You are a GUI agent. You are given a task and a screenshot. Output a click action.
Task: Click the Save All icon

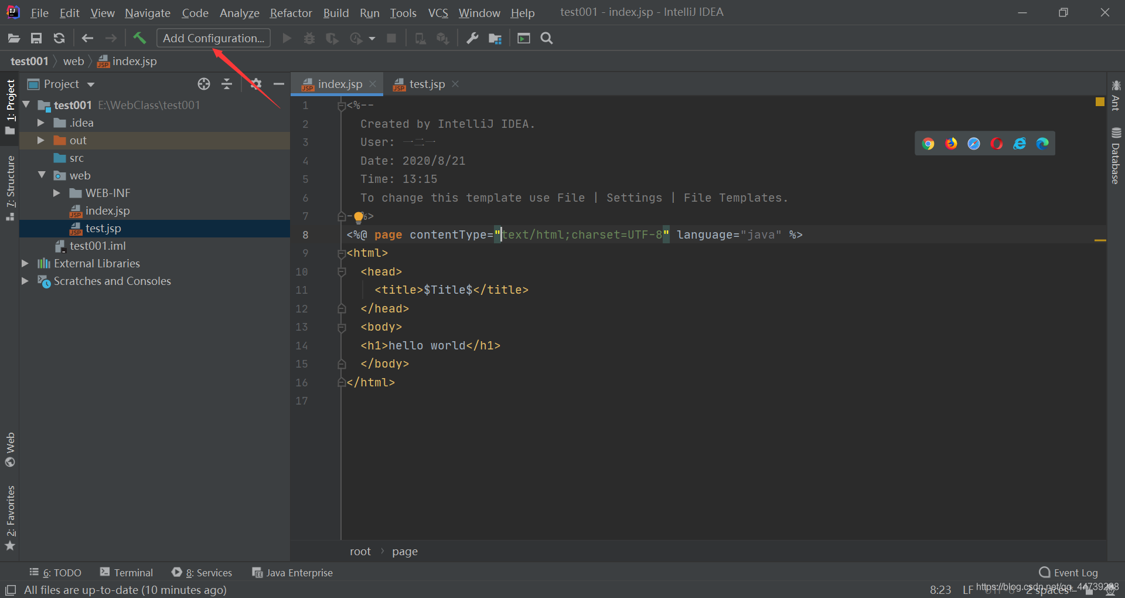tap(36, 38)
